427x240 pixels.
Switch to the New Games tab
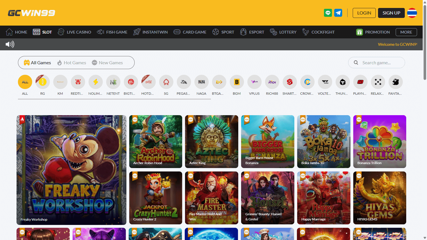107,63
